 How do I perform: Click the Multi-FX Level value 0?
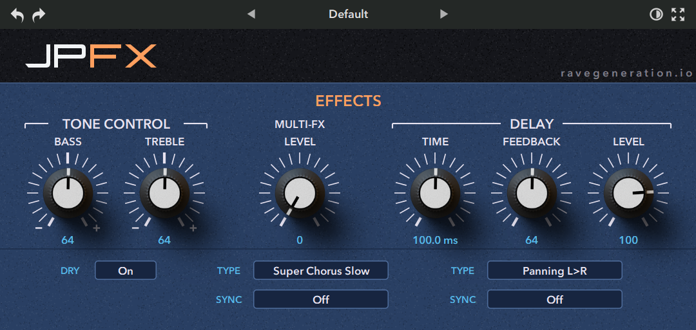(300, 241)
